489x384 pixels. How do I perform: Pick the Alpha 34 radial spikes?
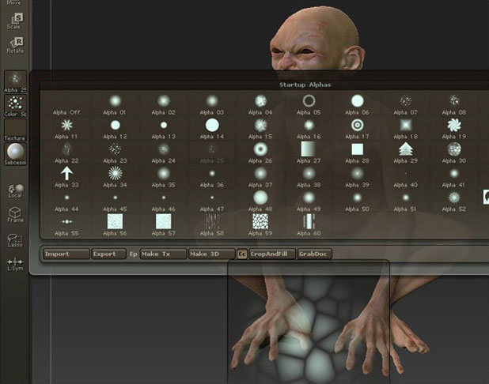tap(115, 178)
